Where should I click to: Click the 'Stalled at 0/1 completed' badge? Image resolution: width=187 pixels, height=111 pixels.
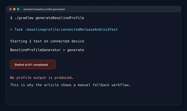(33, 64)
